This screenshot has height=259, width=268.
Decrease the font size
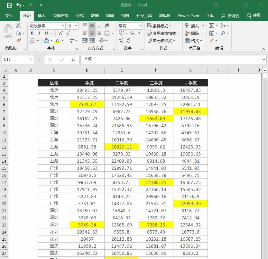(x=68, y=33)
